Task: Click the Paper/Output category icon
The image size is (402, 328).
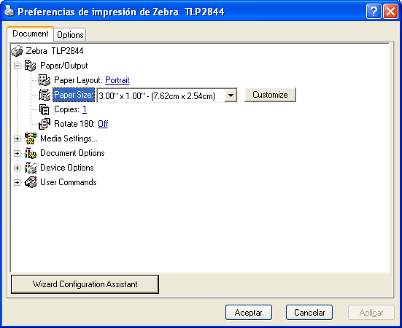Action: (30, 66)
